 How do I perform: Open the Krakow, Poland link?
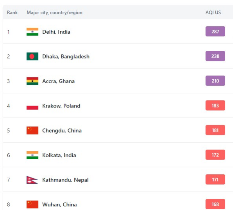pyautogui.click(x=61, y=106)
